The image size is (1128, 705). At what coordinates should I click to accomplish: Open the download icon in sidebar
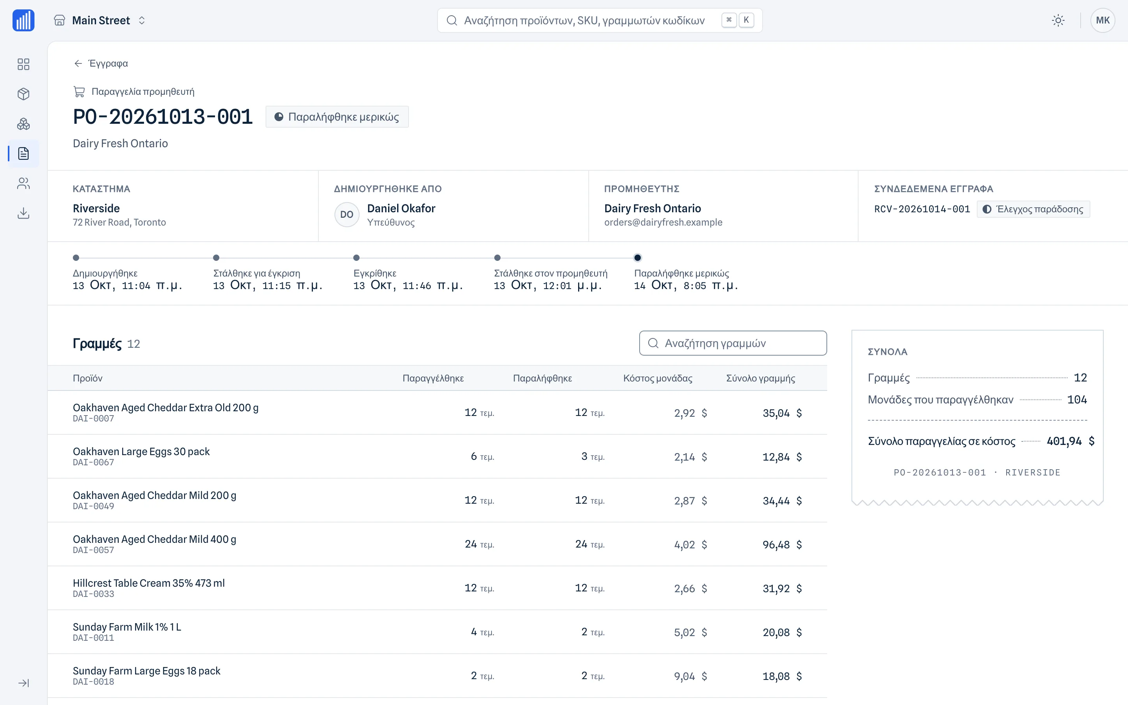[x=23, y=213]
